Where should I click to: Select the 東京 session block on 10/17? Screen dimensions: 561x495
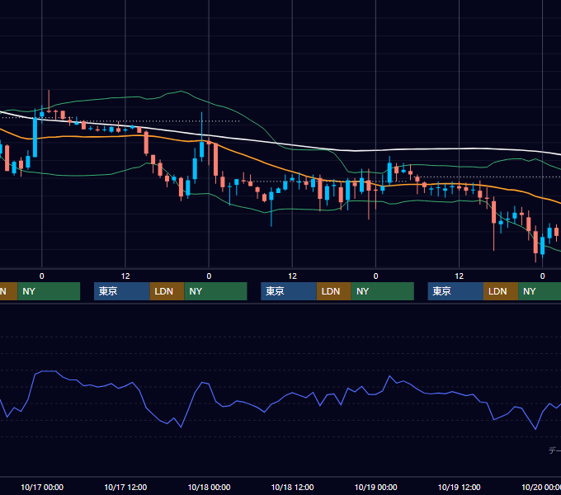pos(121,291)
